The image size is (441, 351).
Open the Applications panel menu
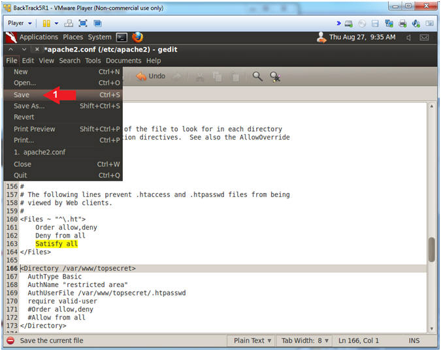39,37
